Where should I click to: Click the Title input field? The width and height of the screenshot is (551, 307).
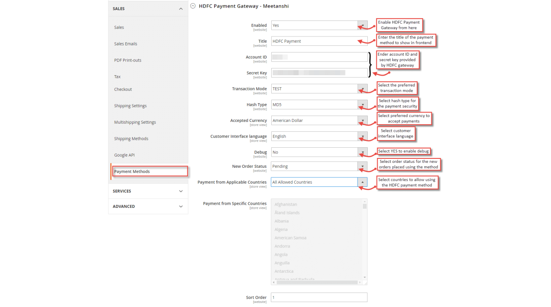click(x=319, y=41)
